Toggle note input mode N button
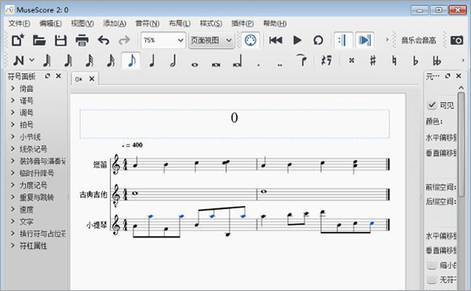Image resolution: width=471 pixels, height=291 pixels. (x=19, y=61)
